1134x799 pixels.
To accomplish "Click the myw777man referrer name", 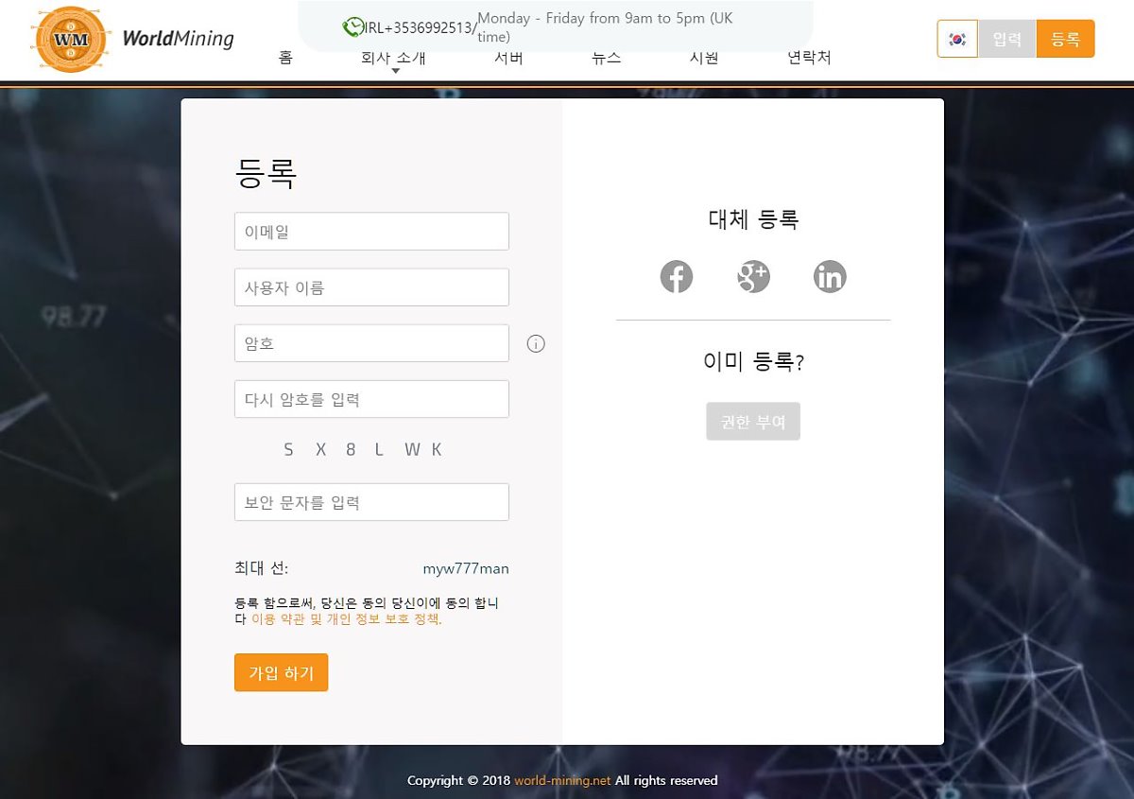I will (x=466, y=569).
